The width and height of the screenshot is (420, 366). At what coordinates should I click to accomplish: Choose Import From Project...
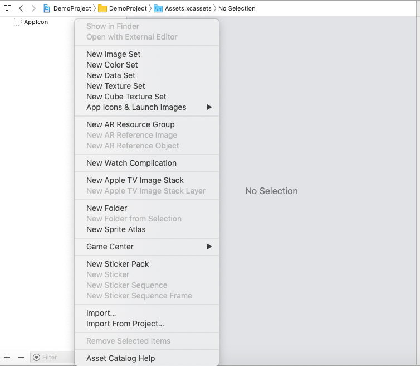[147, 324]
